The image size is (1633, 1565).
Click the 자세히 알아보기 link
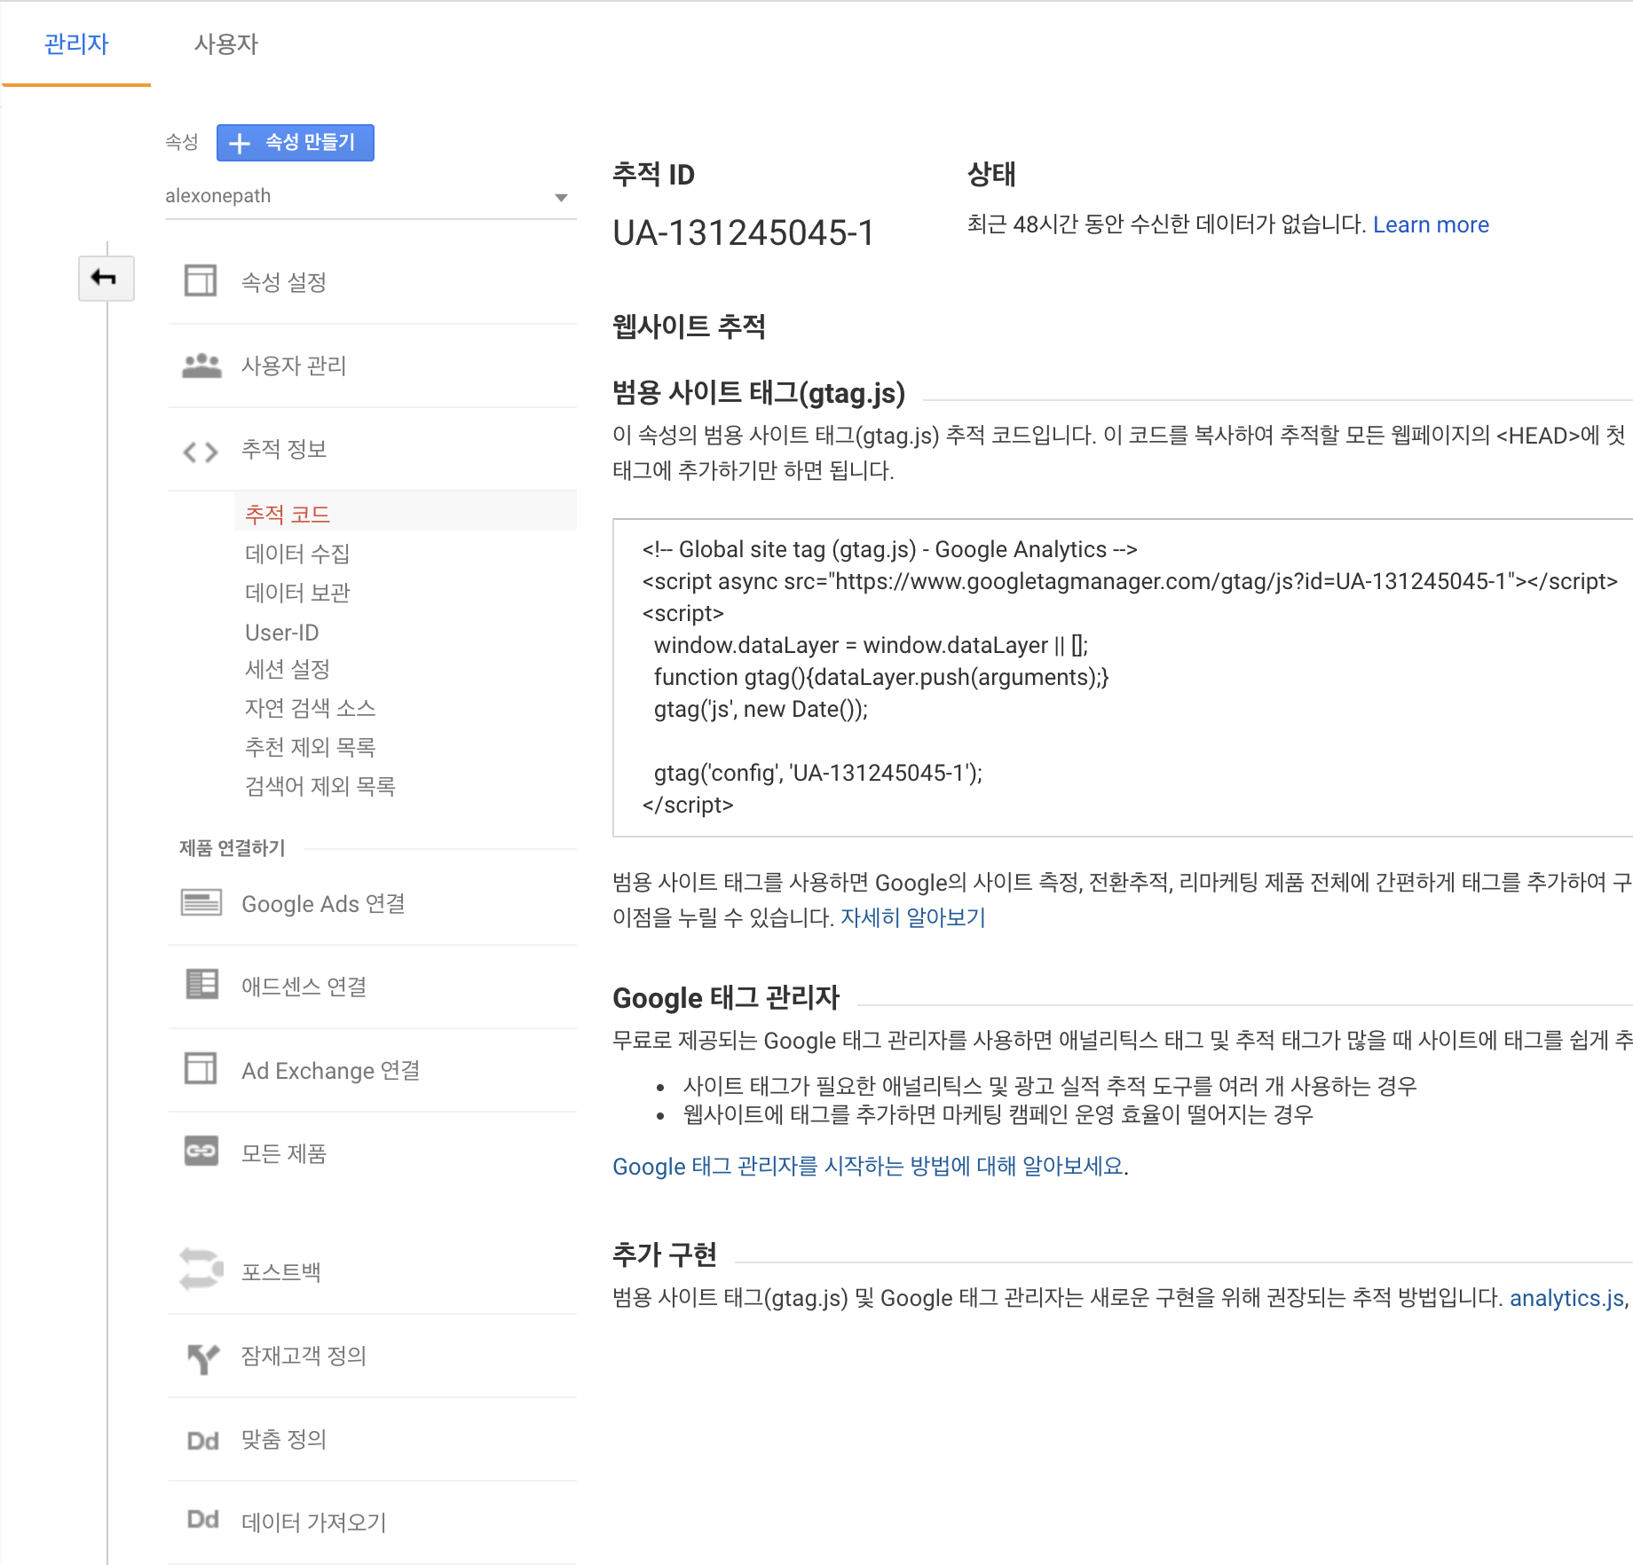coord(912,917)
